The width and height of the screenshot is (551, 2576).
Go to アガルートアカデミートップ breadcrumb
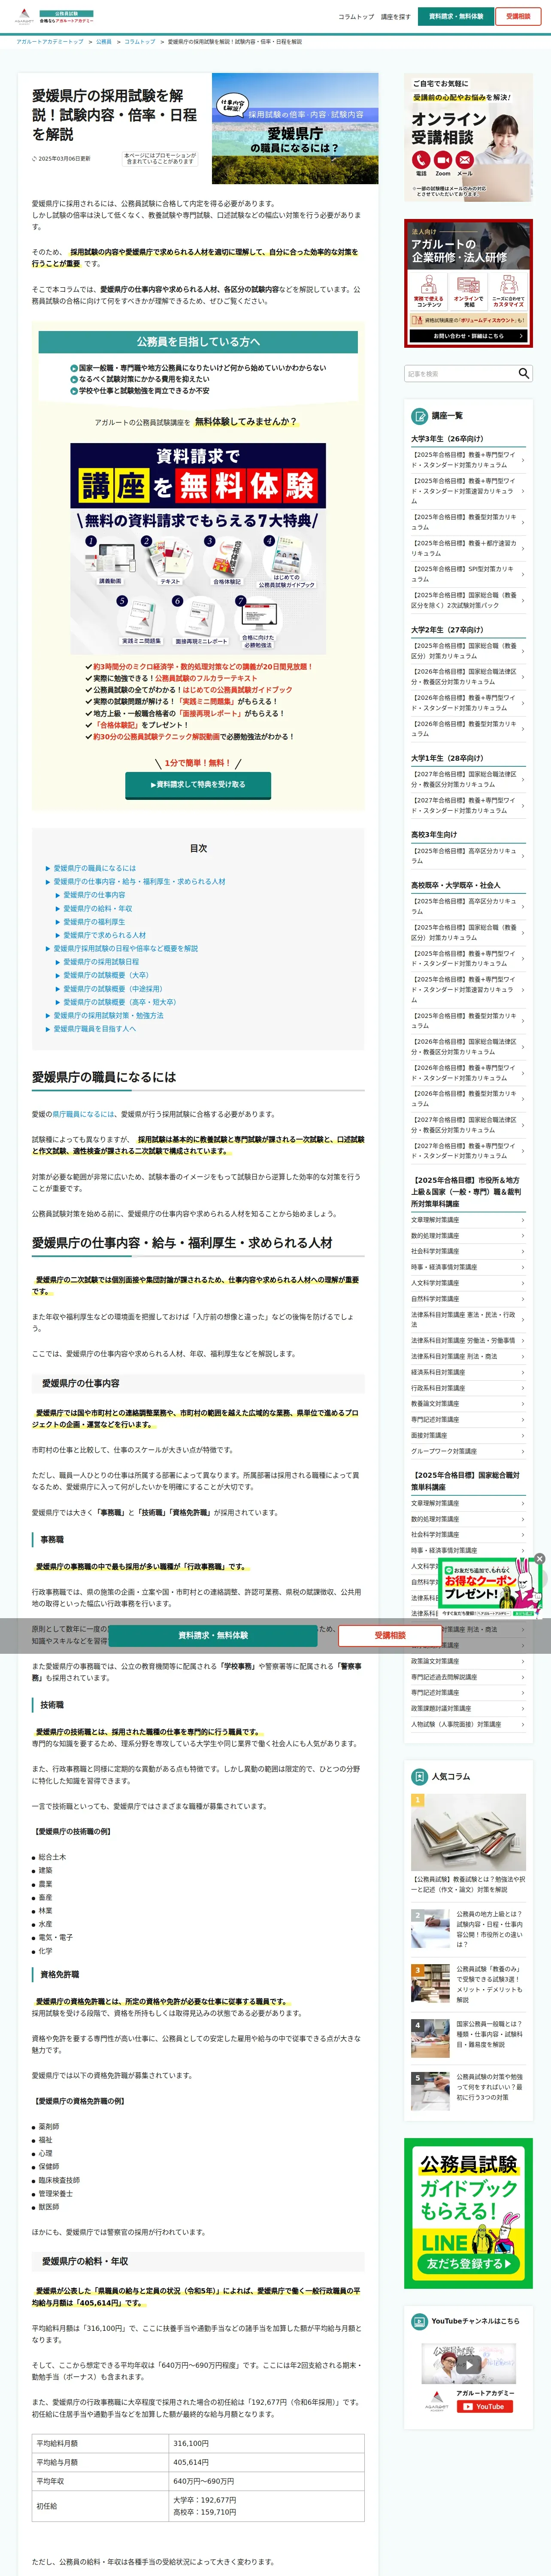50,42
